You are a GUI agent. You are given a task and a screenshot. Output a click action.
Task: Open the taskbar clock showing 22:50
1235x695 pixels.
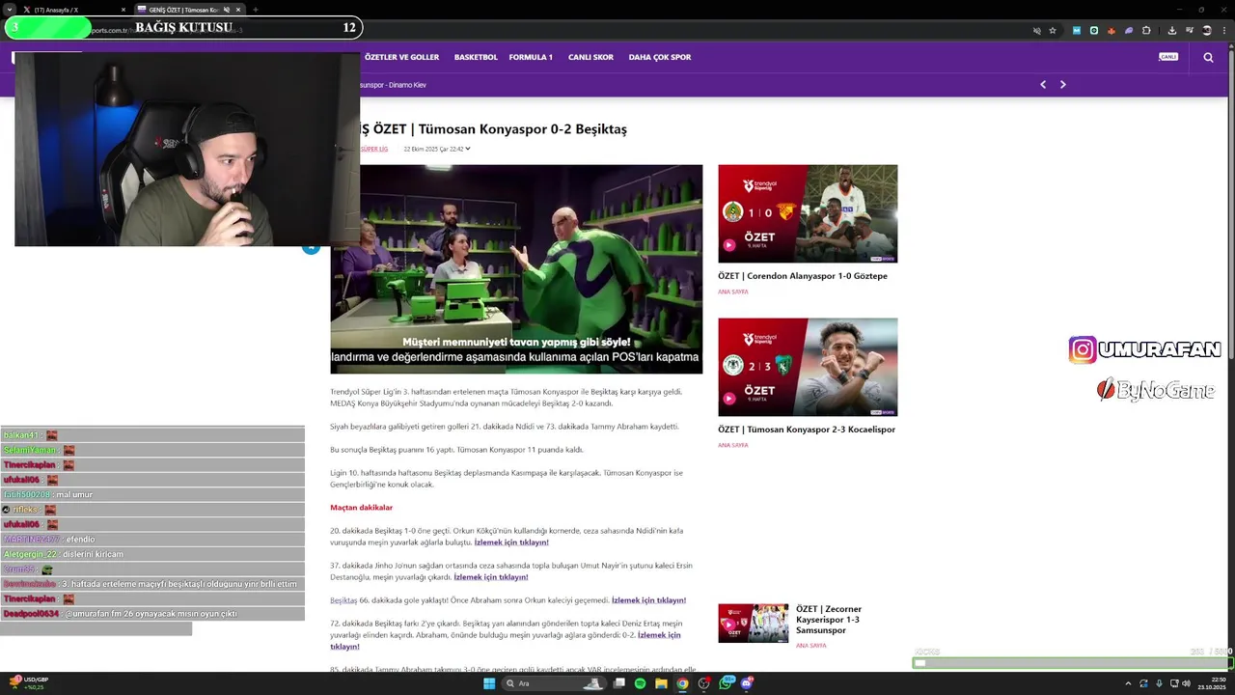pos(1212,683)
